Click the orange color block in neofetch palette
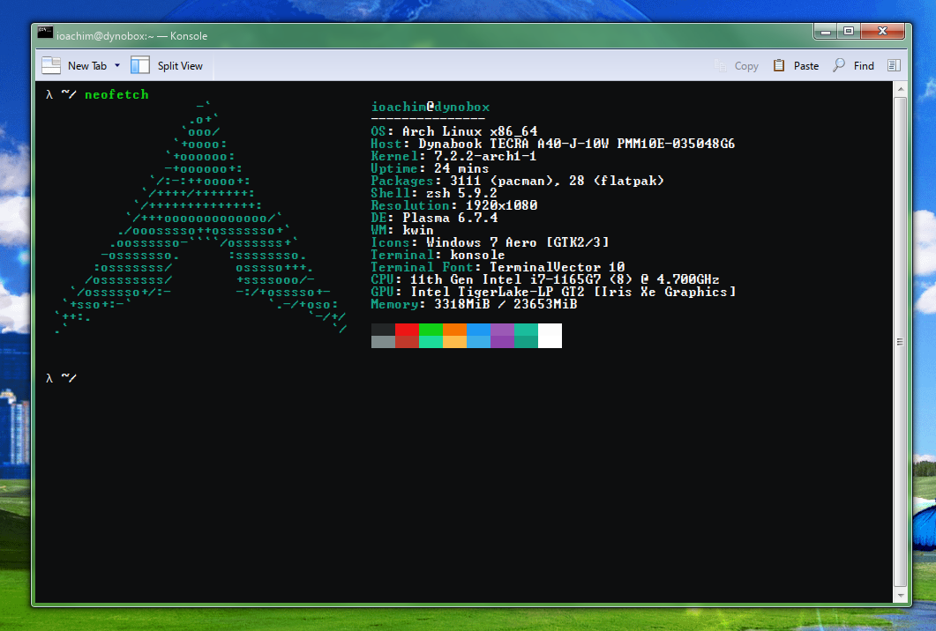Image resolution: width=936 pixels, height=631 pixels. (x=454, y=330)
